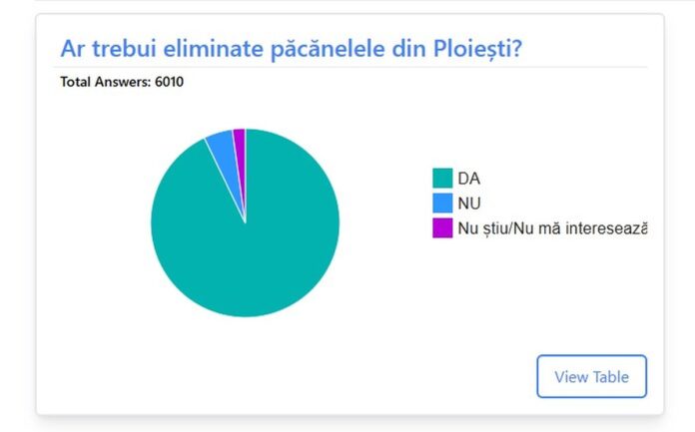Toggle the purple legend color swatch
Image resolution: width=695 pixels, height=432 pixels.
442,227
